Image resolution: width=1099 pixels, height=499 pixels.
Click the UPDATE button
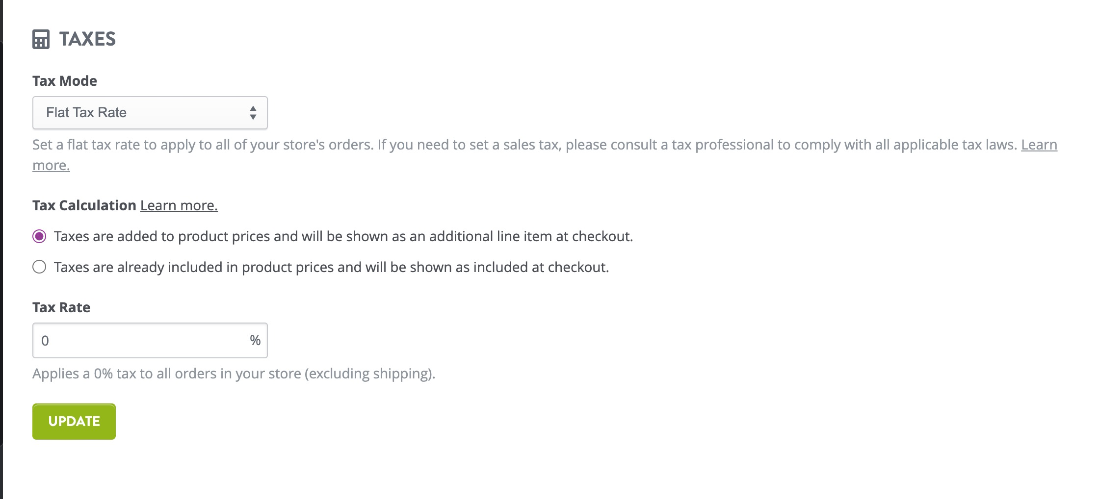[x=74, y=421]
